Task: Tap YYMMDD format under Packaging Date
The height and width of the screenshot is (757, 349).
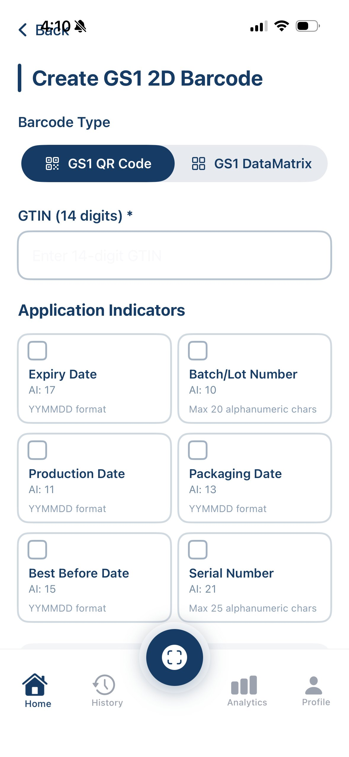Action: 228,509
